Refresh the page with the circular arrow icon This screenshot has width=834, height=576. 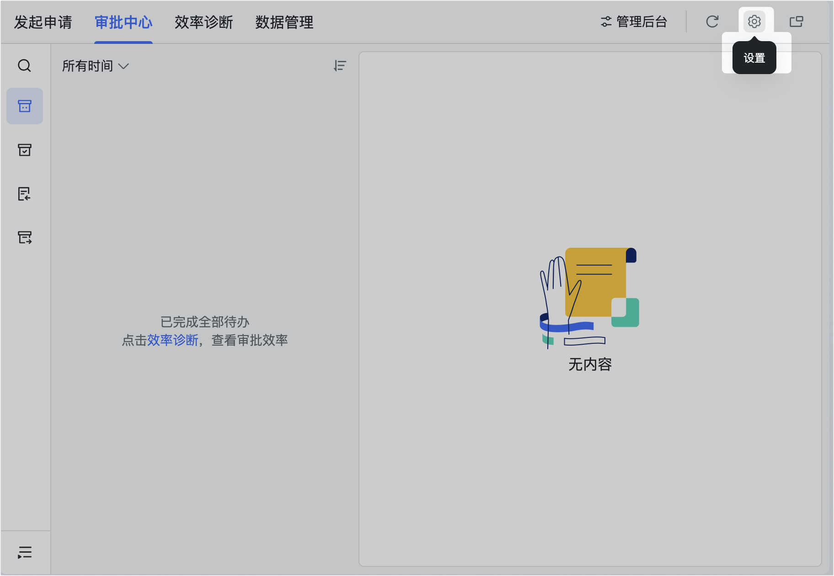click(712, 21)
